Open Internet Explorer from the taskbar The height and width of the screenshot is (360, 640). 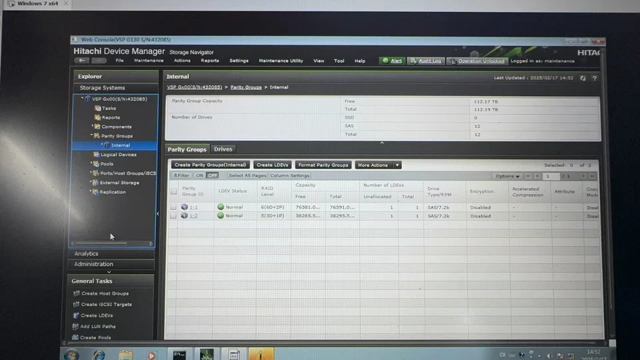pyautogui.click(x=99, y=354)
